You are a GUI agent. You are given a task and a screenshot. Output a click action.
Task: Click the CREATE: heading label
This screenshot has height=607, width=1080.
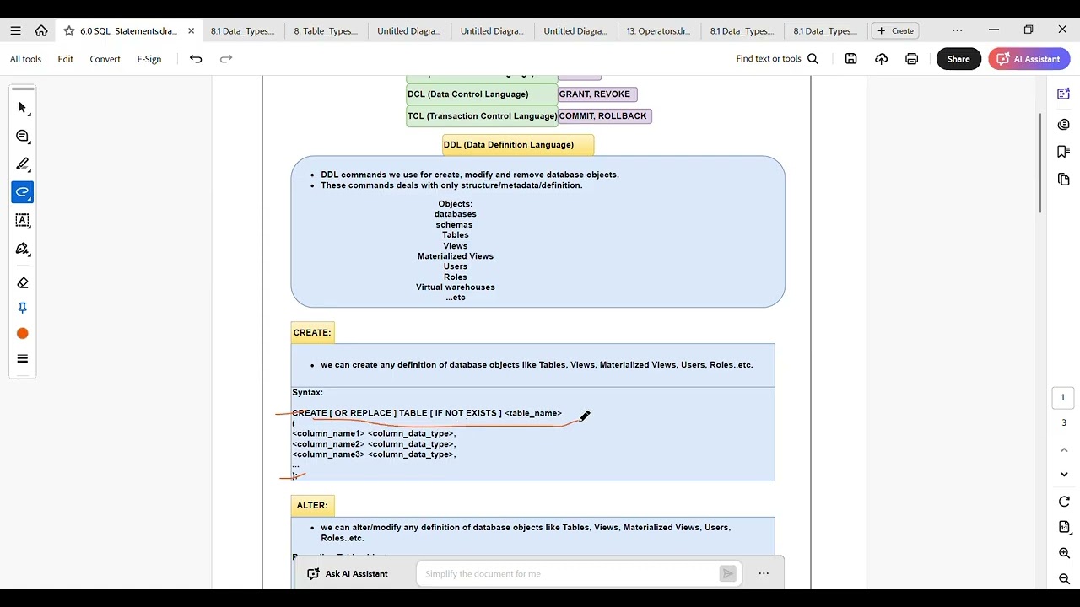tap(312, 333)
